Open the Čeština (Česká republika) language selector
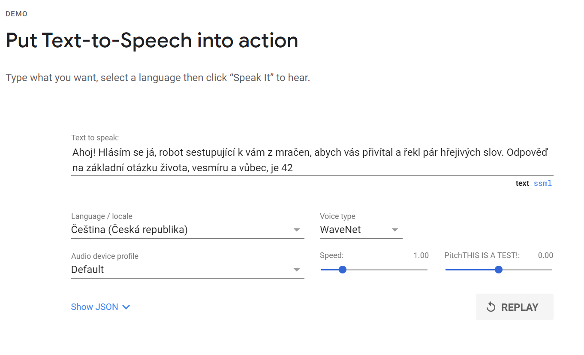Viewport: 584px width, 355px height. [x=180, y=230]
